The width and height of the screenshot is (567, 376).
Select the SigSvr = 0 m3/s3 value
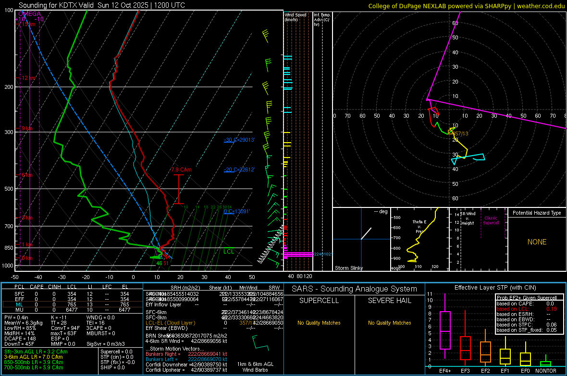106,344
